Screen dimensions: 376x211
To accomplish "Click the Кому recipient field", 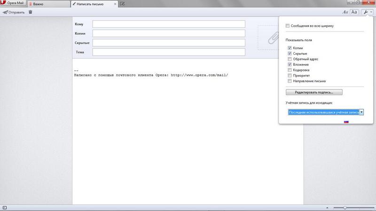I will tap(169, 24).
